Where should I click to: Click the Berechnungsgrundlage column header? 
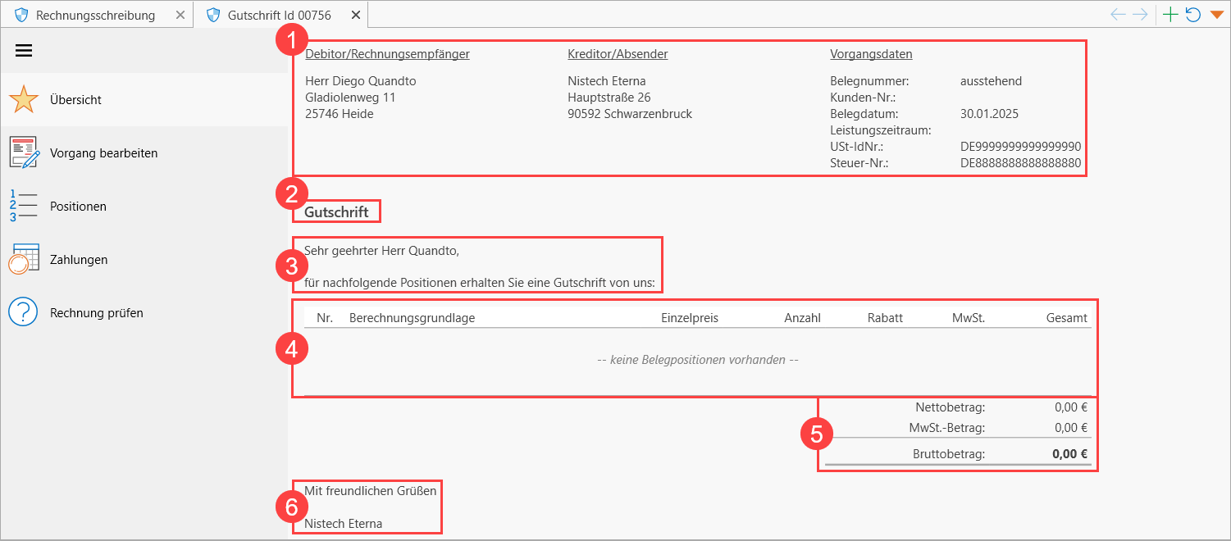pyautogui.click(x=412, y=318)
